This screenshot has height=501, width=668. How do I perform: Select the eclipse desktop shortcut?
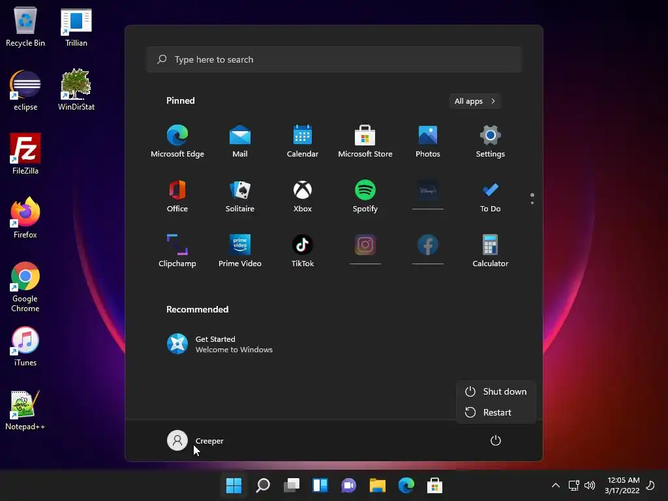[x=25, y=90]
